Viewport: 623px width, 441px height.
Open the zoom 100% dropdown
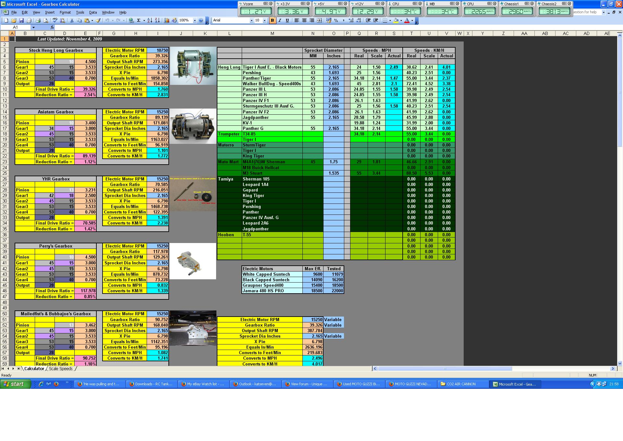tap(195, 20)
